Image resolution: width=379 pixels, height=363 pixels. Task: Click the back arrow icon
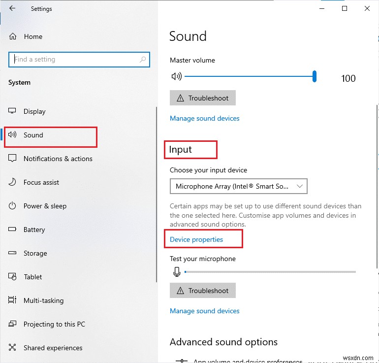[x=12, y=8]
